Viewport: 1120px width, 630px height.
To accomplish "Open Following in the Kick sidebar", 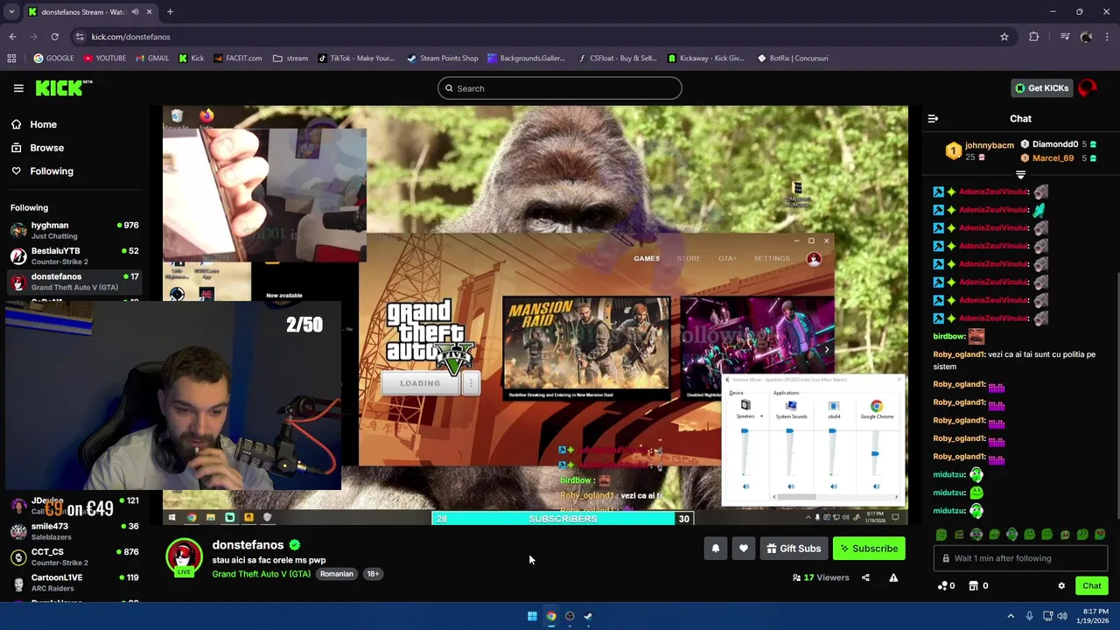I will [x=52, y=171].
